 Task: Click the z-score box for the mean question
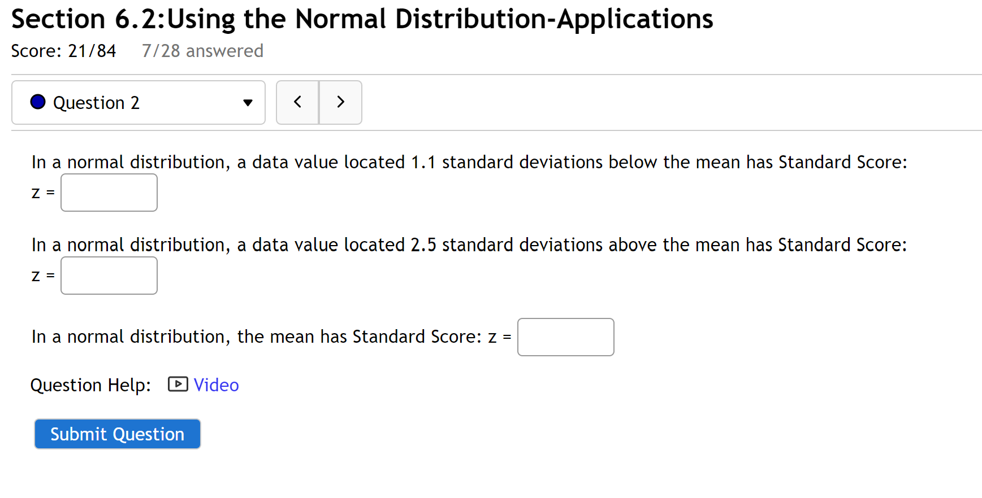coord(565,337)
